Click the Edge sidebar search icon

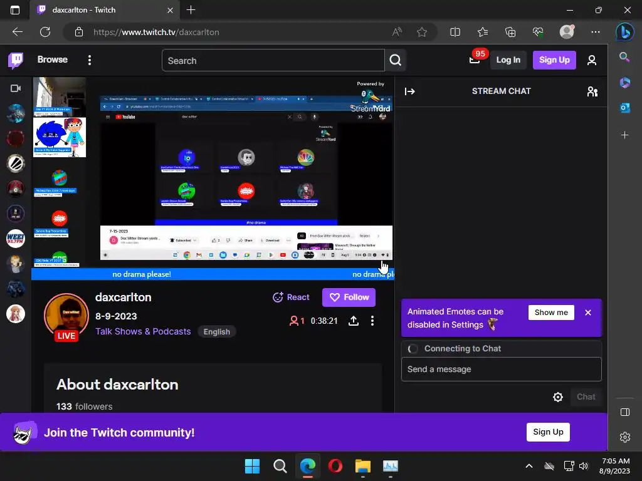624,57
